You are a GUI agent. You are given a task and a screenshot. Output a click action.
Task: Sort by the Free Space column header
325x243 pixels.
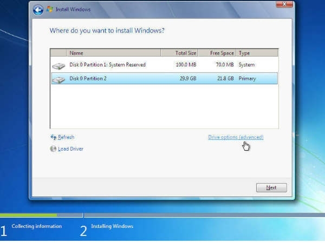(x=217, y=53)
